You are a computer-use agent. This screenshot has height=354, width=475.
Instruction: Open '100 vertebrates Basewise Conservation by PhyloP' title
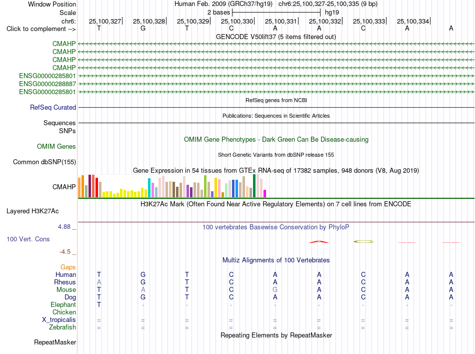tap(276, 227)
